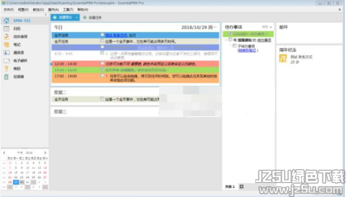Screen dimensions: 346x197
Task: Open the blue link under 子待办事项
Action: (247, 50)
